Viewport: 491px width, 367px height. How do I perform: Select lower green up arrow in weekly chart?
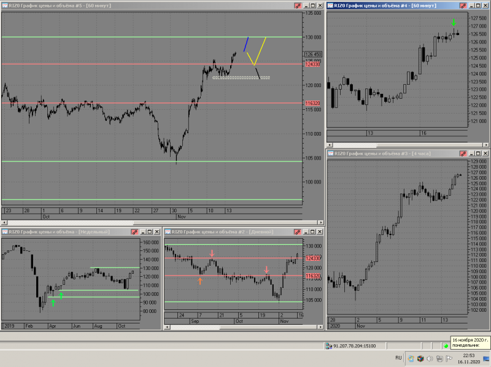[x=53, y=303]
